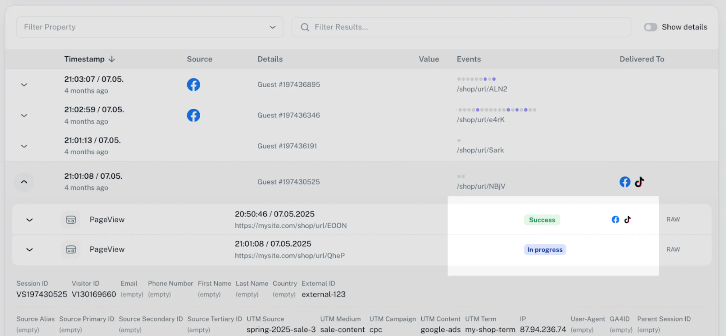Open the Filter Property dropdown
The height and width of the screenshot is (336, 726).
pos(149,27)
